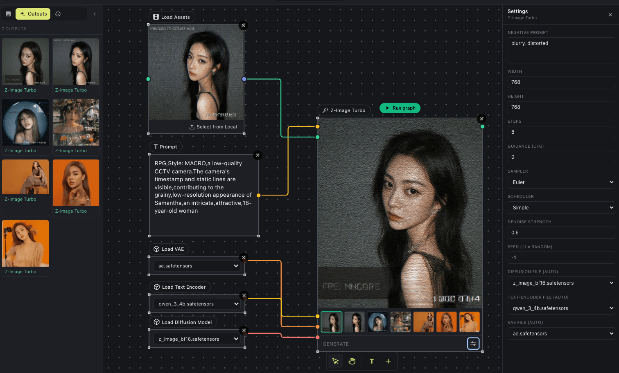
Task: Select the Load Text Encoder node title
Action: (180, 287)
